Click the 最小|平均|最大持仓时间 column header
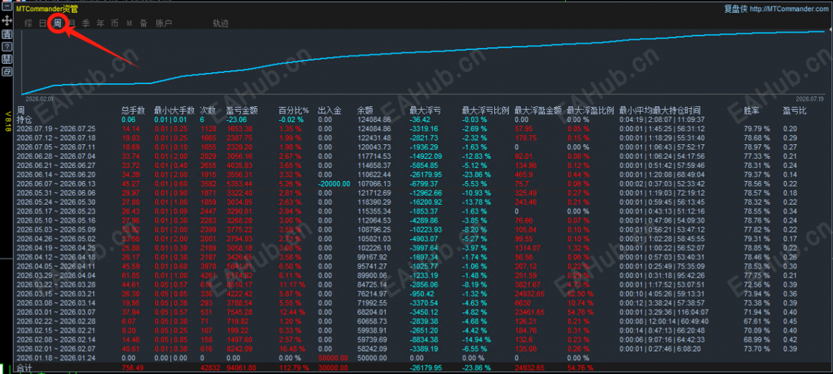The height and width of the screenshot is (374, 833). [660, 110]
